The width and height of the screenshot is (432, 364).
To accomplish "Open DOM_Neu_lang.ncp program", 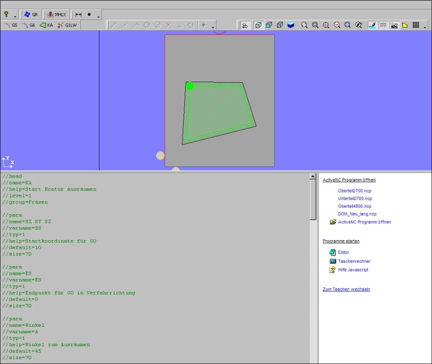I will [x=357, y=214].
